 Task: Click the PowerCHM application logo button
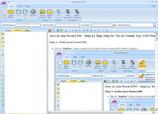coord(3,4)
